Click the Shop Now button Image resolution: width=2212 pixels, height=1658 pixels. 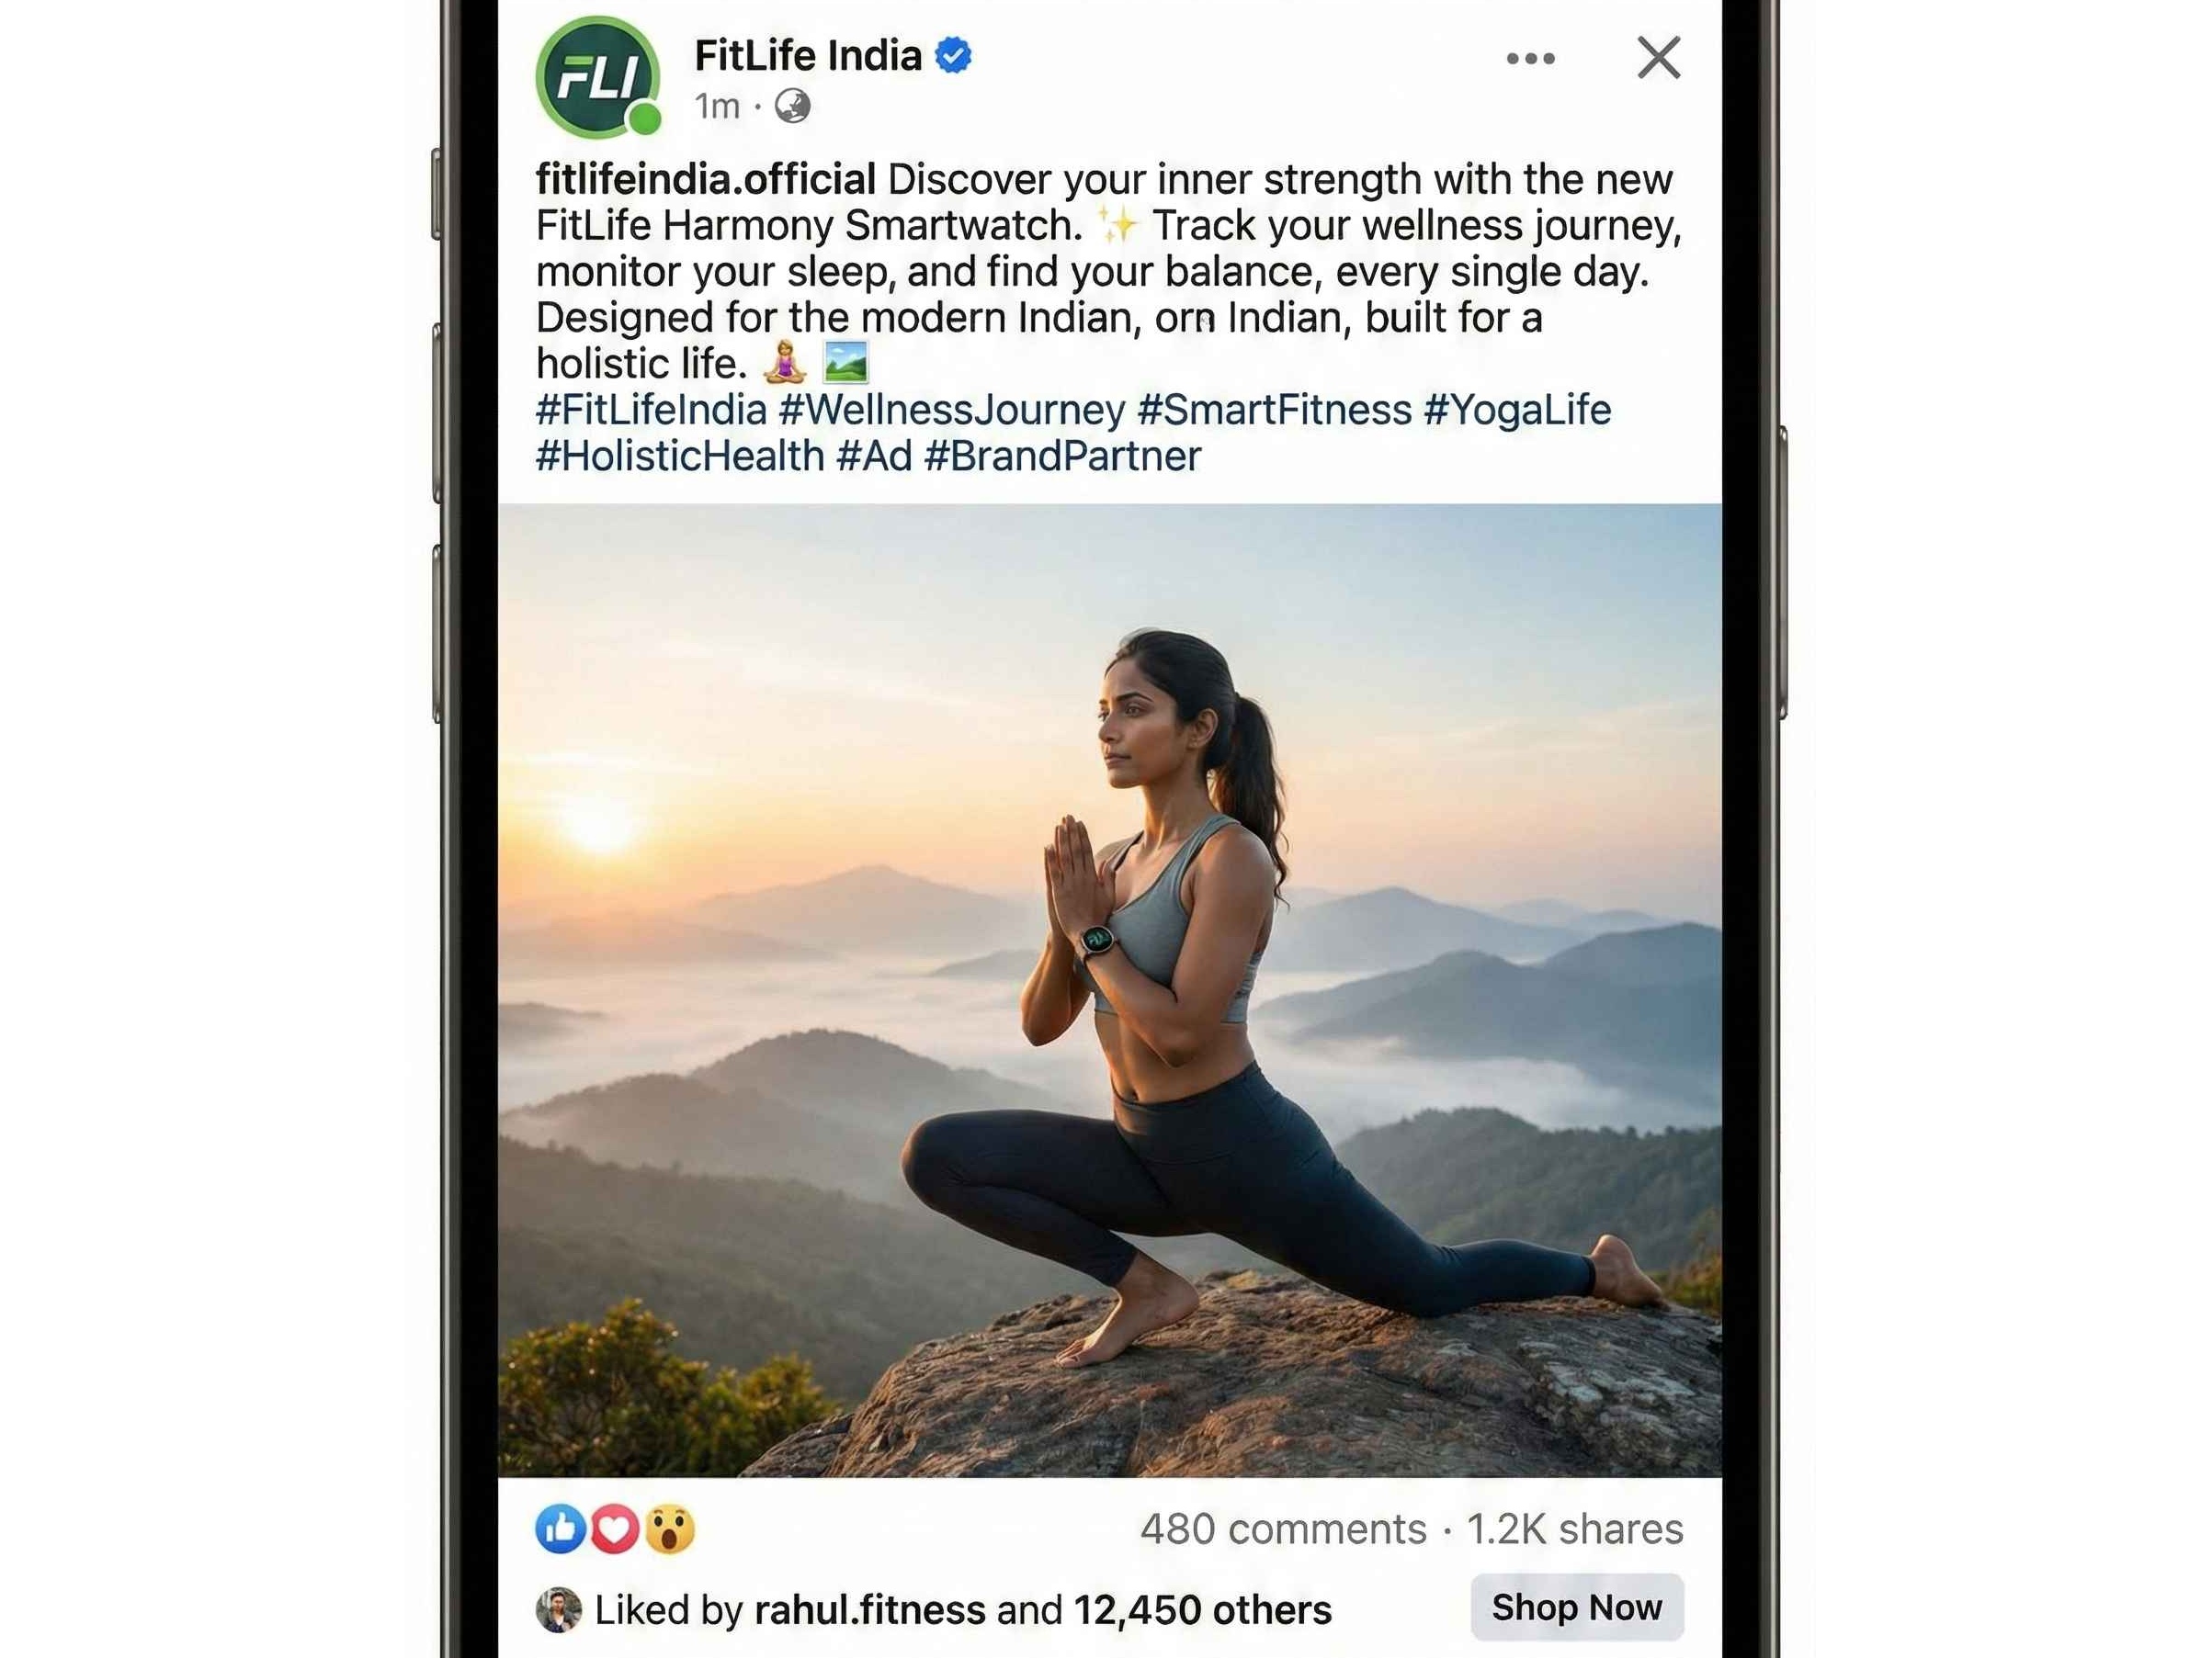pos(1577,1607)
